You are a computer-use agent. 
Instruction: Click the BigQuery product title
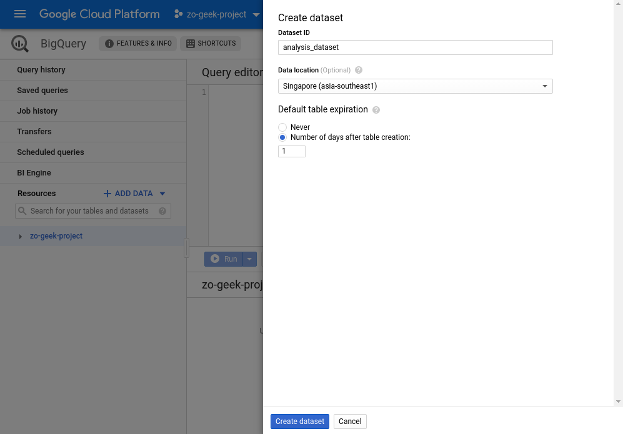pos(63,44)
